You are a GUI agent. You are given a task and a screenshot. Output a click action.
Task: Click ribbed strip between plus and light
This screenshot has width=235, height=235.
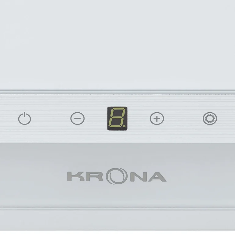pyautogui.click(x=183, y=118)
